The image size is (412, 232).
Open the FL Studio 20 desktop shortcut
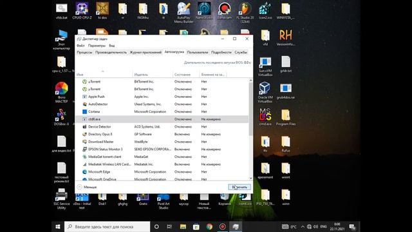pos(245,13)
